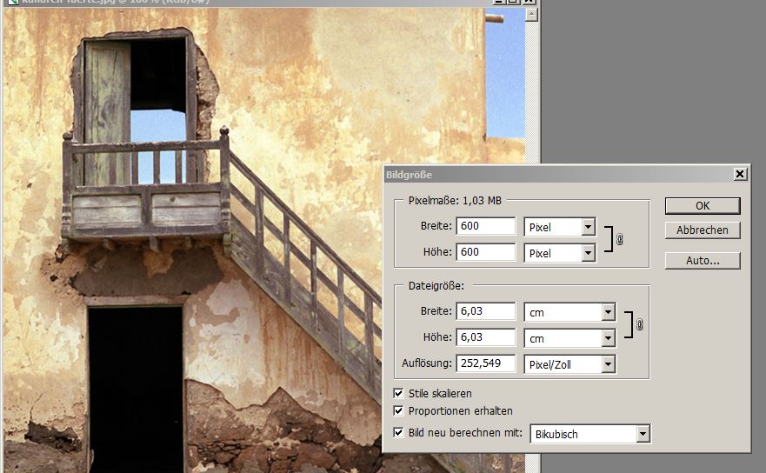766x473 pixels.
Task: Open the Pixelmaße Breite unit dropdown
Action: pyautogui.click(x=588, y=227)
